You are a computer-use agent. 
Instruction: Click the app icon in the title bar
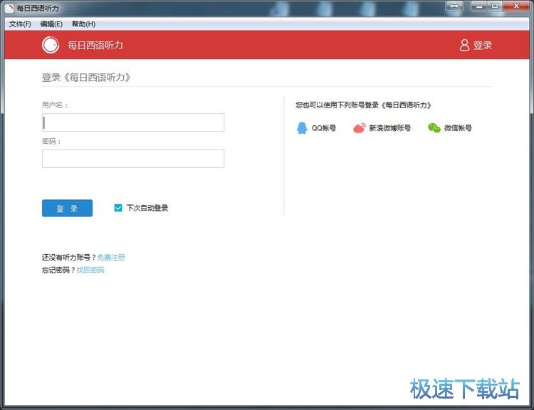pyautogui.click(x=9, y=8)
